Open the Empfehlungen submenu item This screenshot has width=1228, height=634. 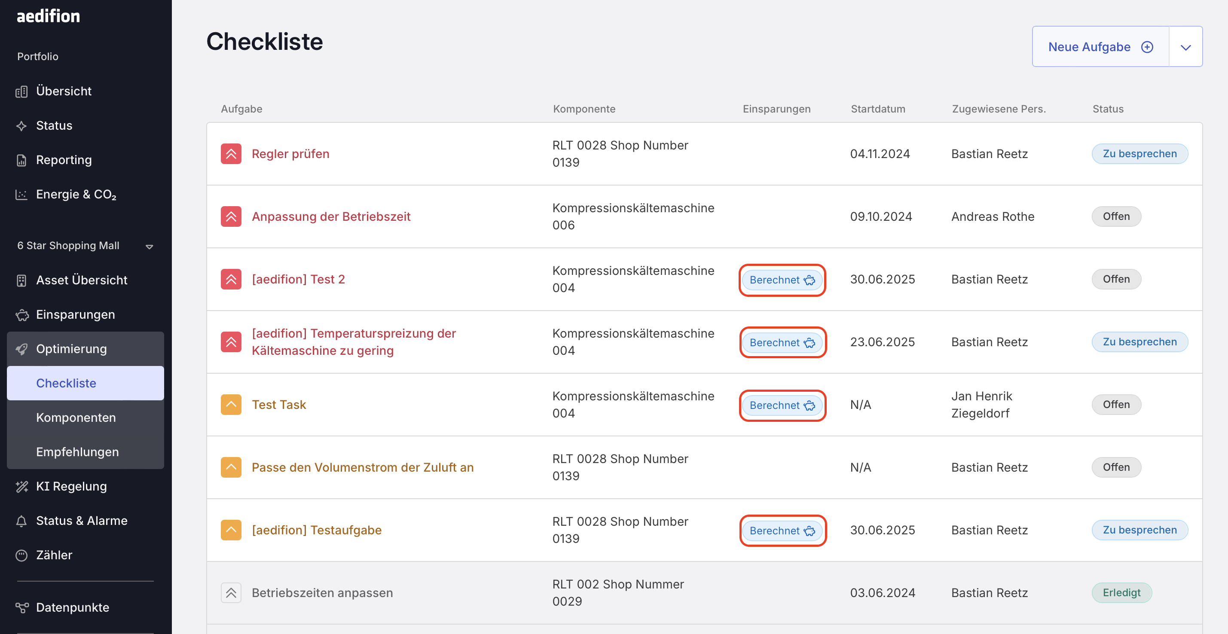coord(86,452)
